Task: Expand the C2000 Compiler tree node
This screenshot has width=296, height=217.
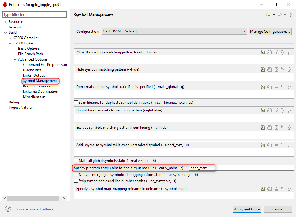Action: 10,38
